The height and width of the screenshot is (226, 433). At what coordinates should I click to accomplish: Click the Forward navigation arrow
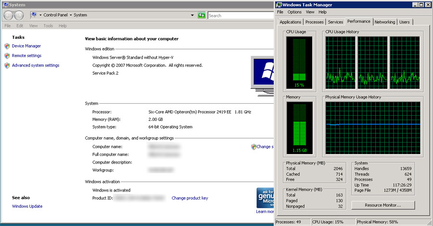(x=19, y=15)
